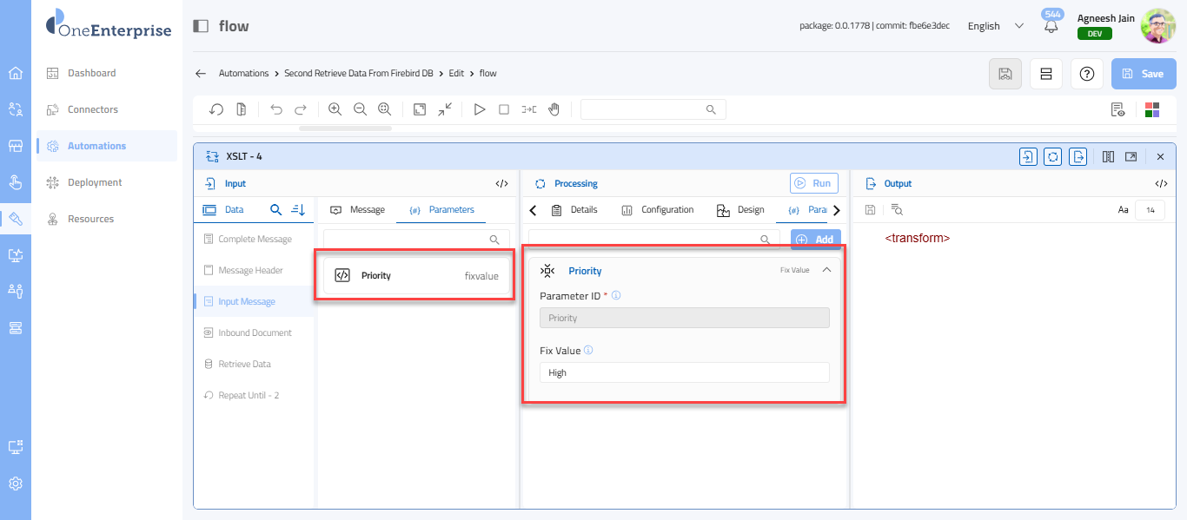The width and height of the screenshot is (1187, 520).
Task: Toggle the Output panel visibility button
Action: point(1078,156)
